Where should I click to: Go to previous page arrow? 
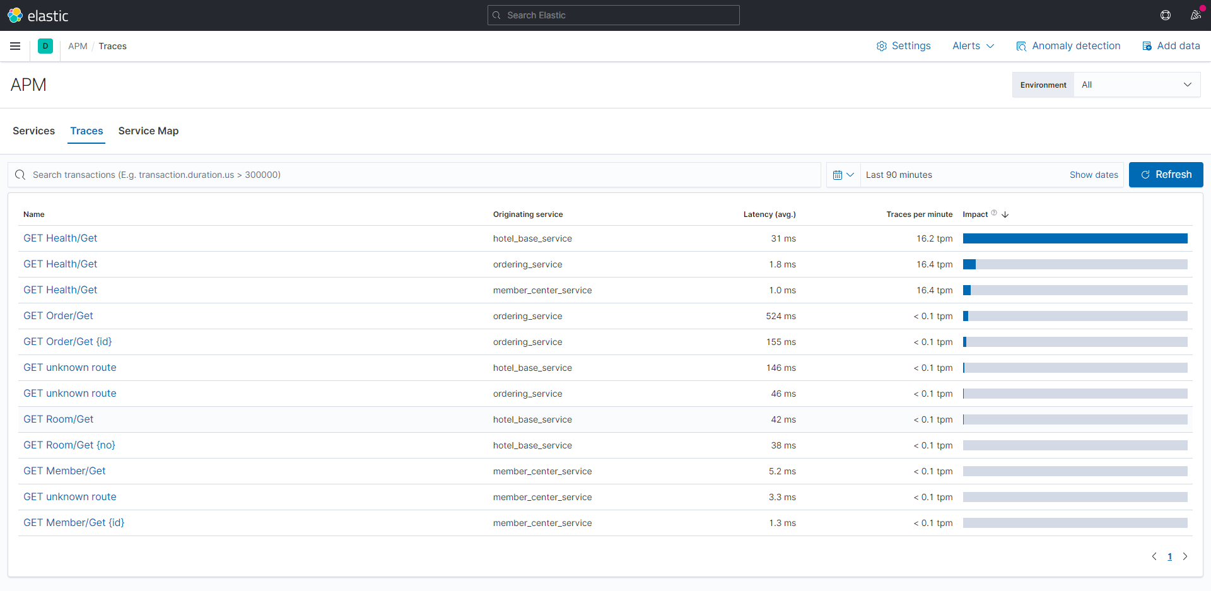1154,556
